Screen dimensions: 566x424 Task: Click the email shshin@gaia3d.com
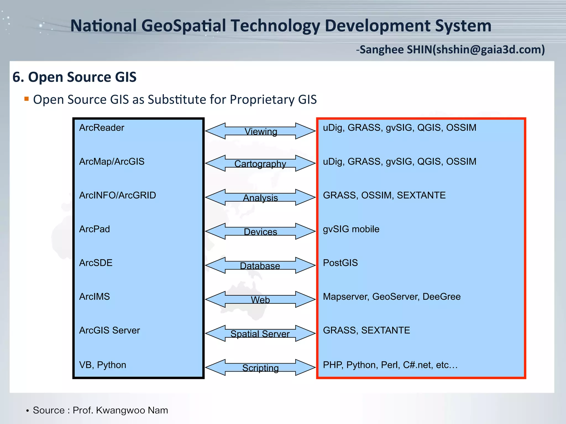click(489, 50)
